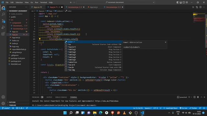The image size is (207, 116).
Task: Select the color:! suggestion entry
Action: [x=93, y=42]
